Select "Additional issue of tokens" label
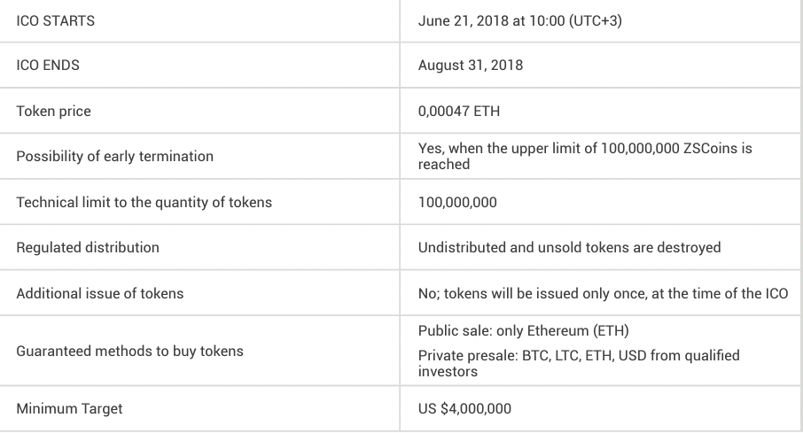The image size is (803, 433). point(99,293)
